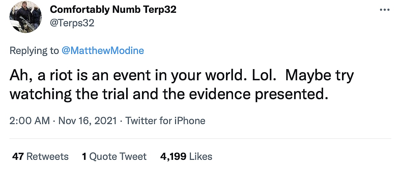Click the word "evidence" in the tweet
This screenshot has height=173, width=401.
coord(223,94)
